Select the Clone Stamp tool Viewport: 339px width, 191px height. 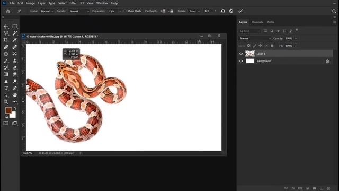[x=14, y=60]
